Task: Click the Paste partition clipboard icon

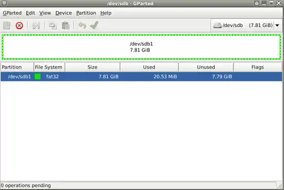Action: [x=66, y=25]
